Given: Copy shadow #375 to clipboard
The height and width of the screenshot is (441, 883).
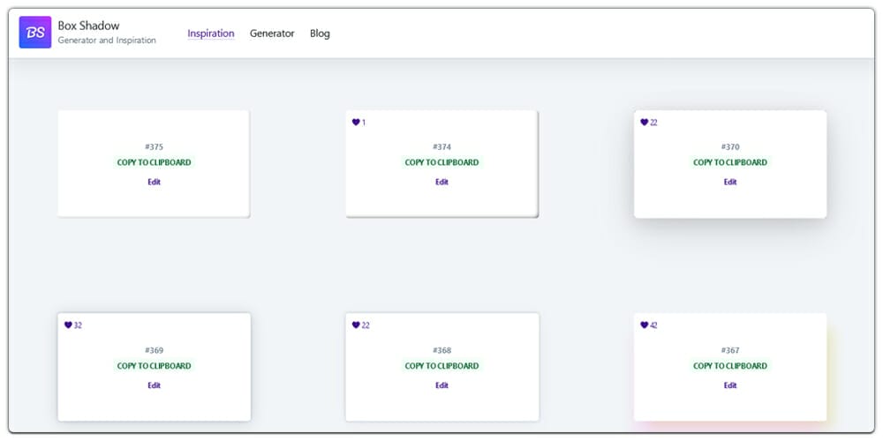Looking at the screenshot, I should (154, 162).
